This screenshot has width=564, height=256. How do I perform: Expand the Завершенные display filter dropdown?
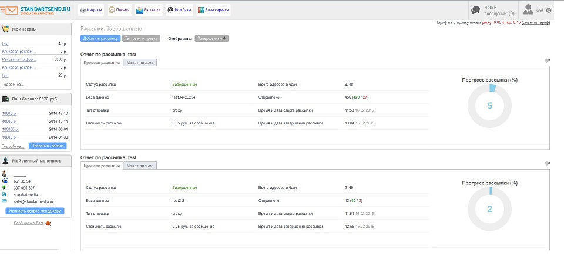(x=211, y=39)
